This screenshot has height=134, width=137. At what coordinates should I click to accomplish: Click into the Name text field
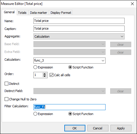tap(79, 21)
